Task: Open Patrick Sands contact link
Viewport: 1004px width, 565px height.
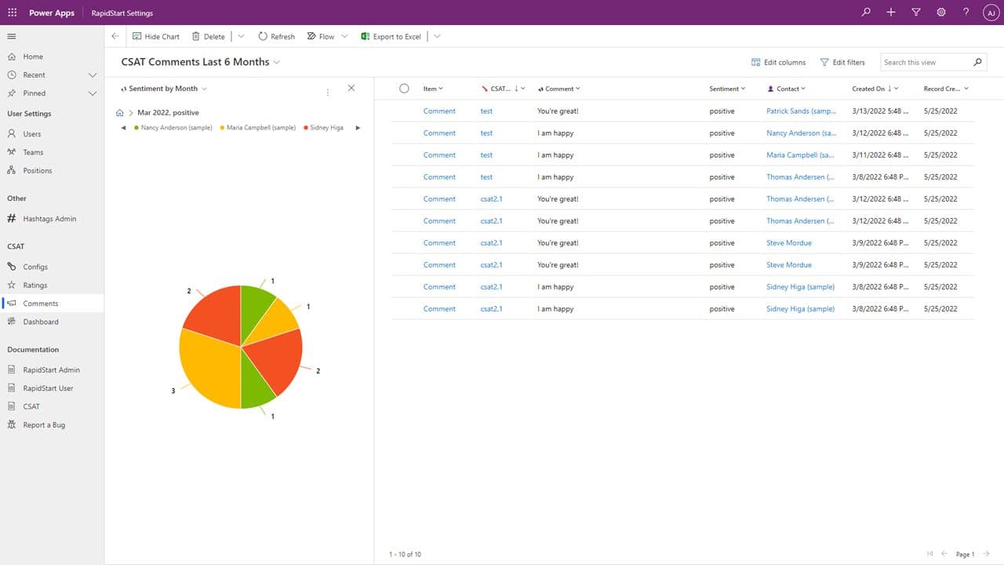Action: 800,111
